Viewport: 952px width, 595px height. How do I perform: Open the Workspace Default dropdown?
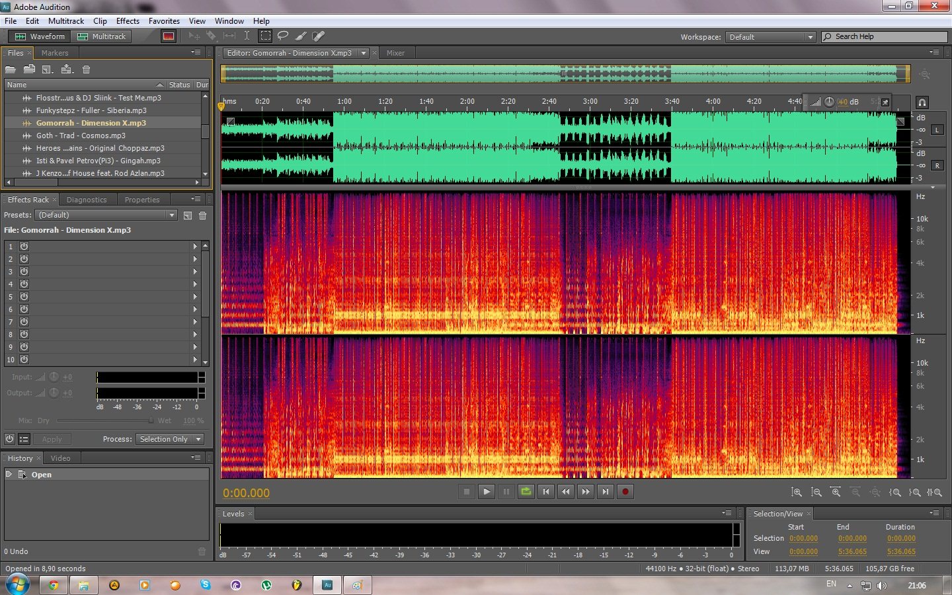coord(770,37)
